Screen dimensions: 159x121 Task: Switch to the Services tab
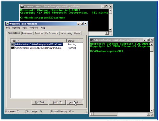point(39,33)
